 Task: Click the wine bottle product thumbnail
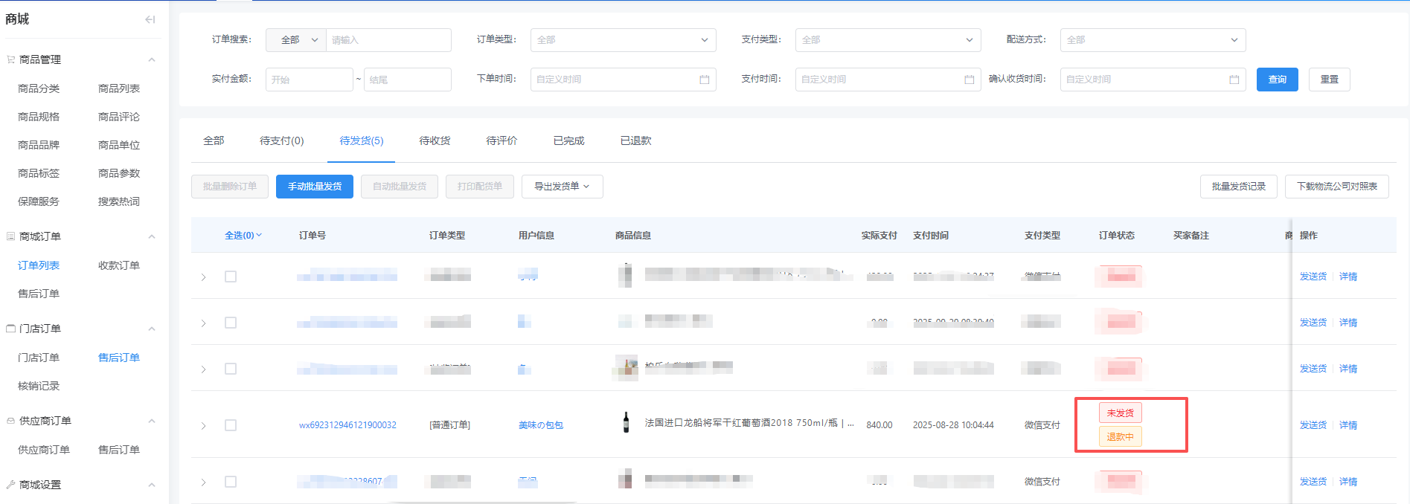626,423
